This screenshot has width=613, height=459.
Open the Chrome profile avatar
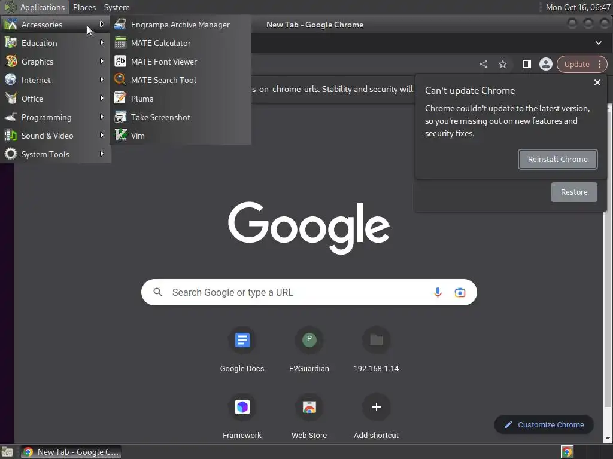546,64
